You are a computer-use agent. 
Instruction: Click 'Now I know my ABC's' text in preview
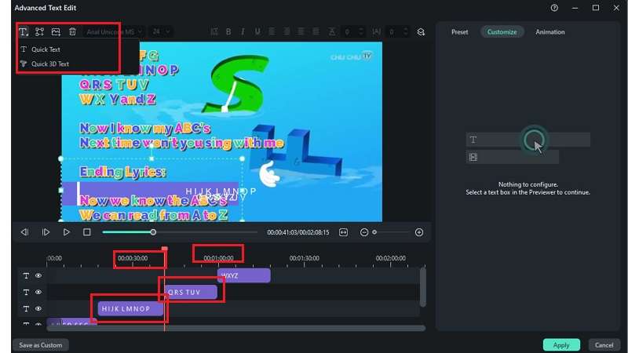click(145, 128)
